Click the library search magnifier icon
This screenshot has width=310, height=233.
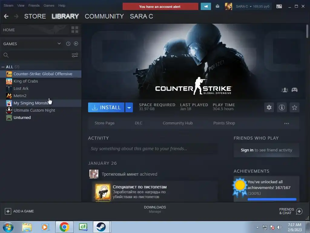[x=6, y=55]
